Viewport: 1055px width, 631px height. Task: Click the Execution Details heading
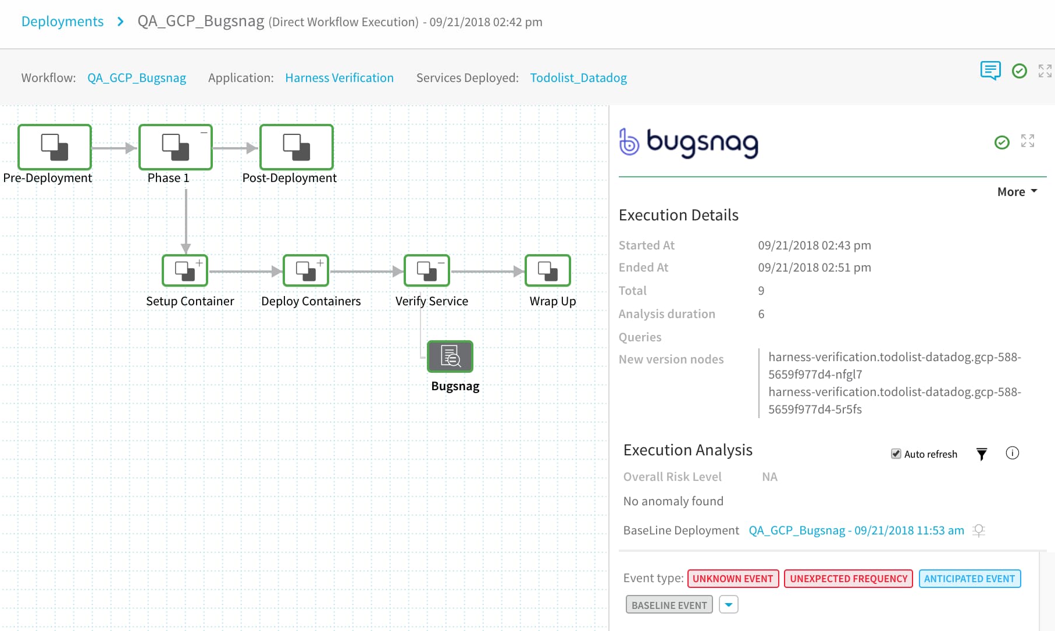pos(679,215)
